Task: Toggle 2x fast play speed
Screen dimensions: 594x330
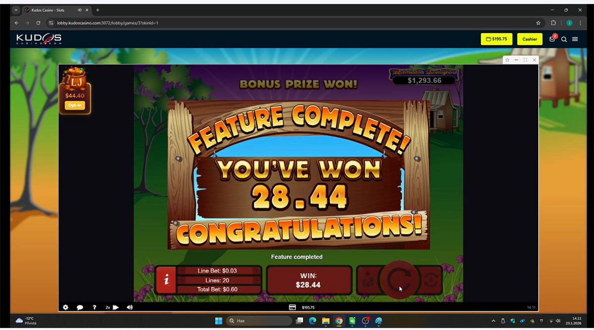Action: [x=112, y=307]
